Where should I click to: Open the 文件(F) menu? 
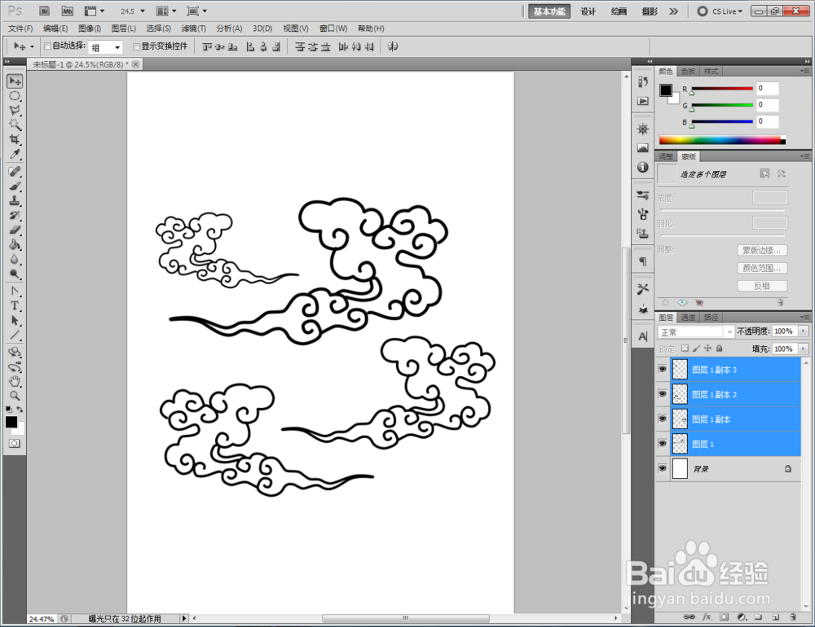point(20,28)
